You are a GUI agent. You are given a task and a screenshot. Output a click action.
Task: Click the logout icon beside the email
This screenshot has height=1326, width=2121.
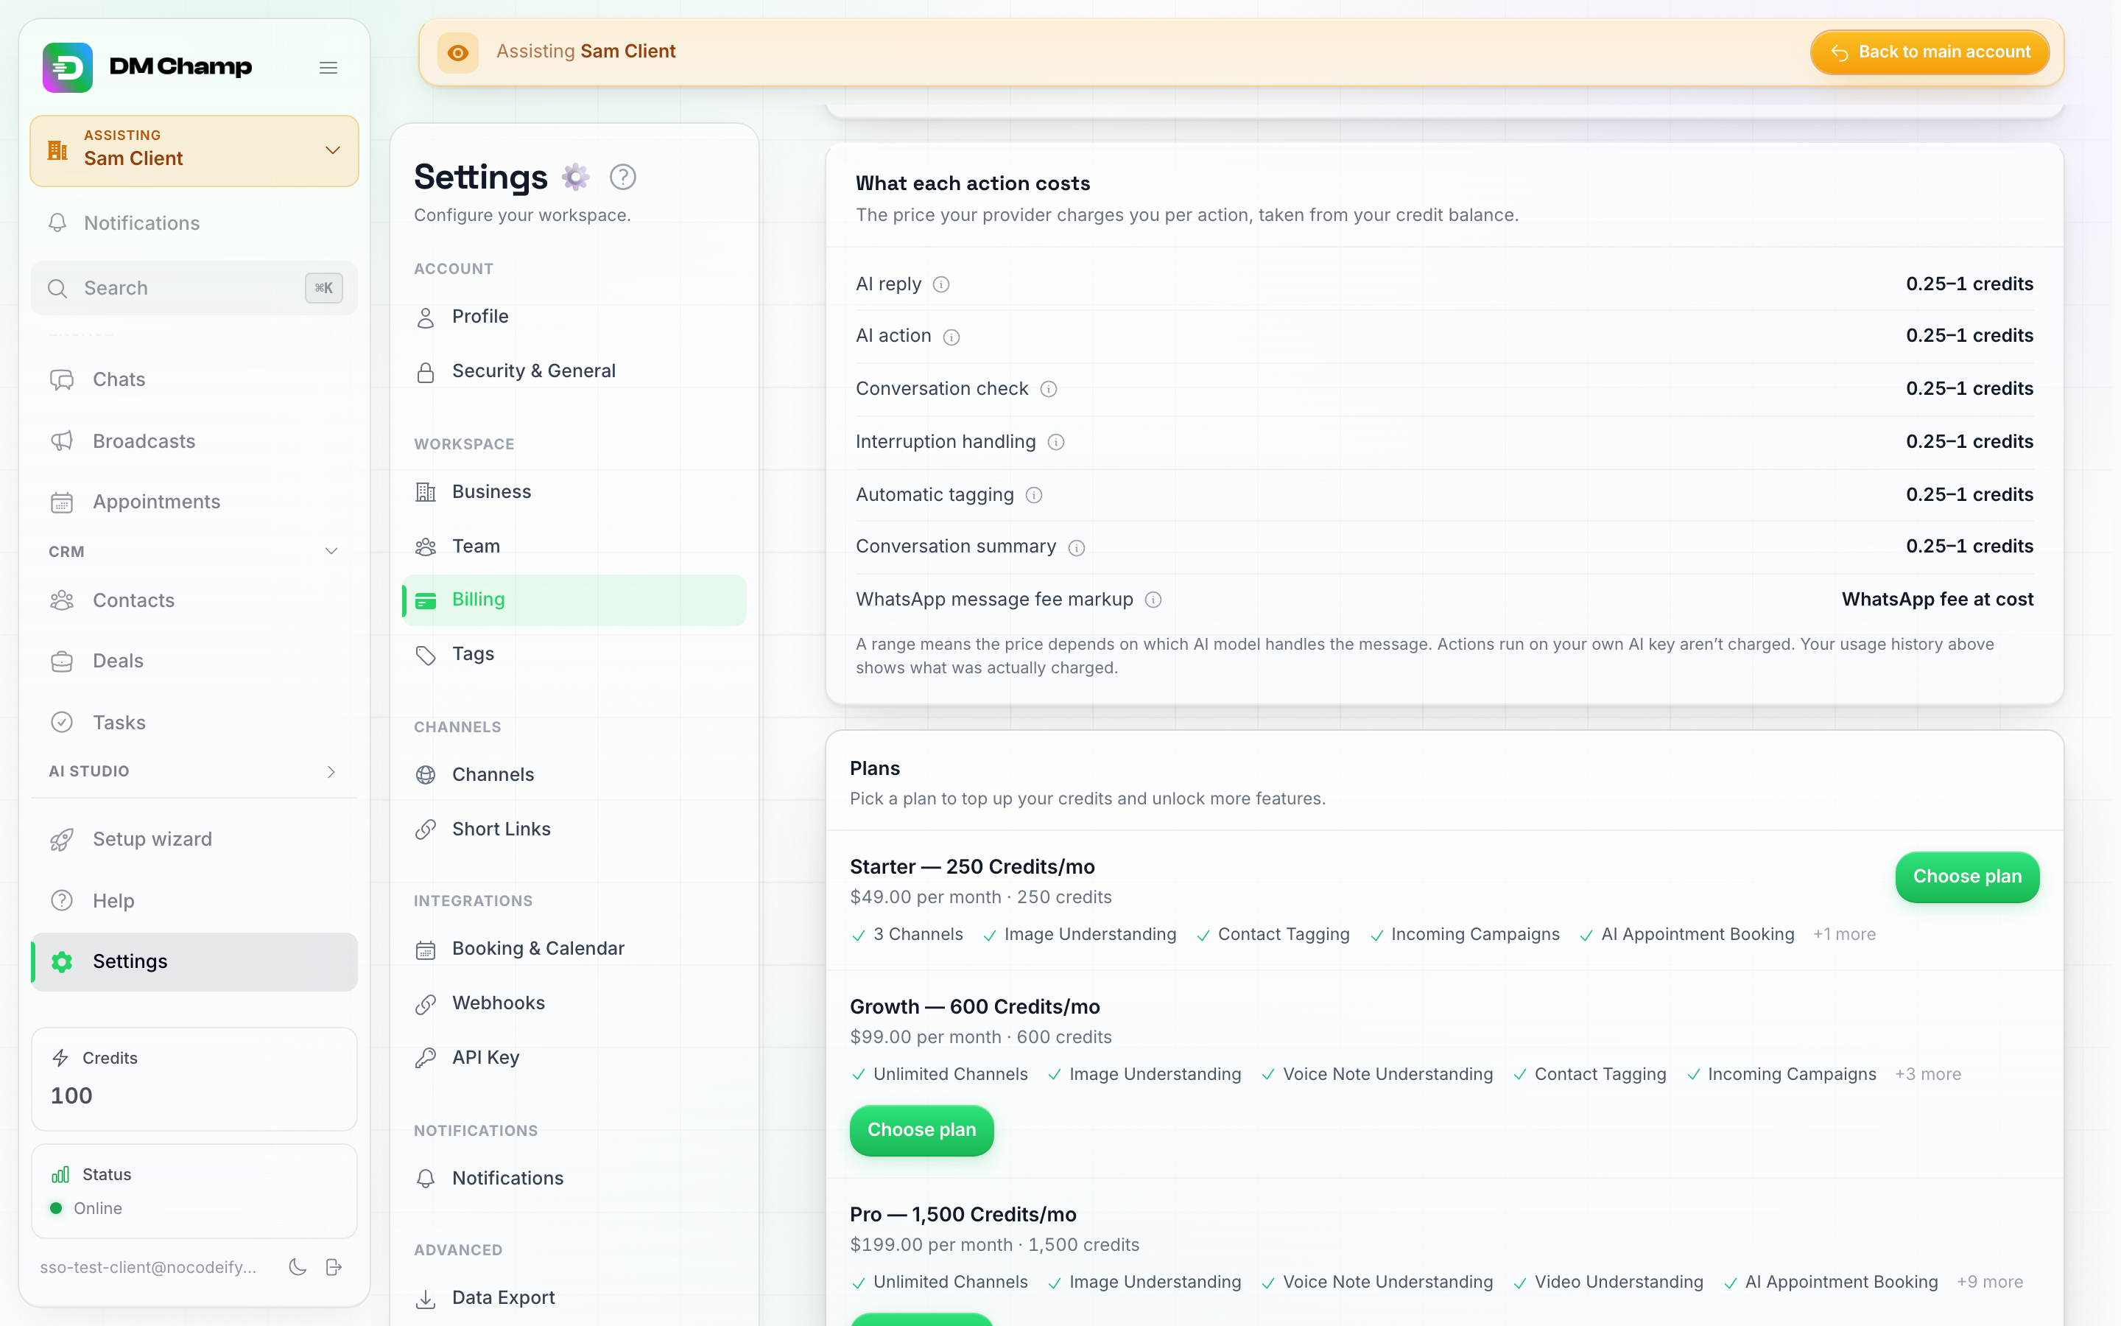[334, 1267]
